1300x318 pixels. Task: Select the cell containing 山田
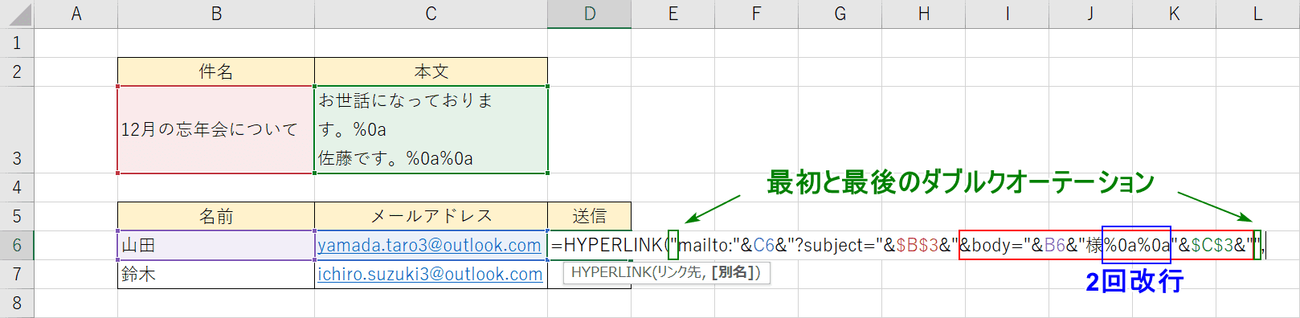point(216,245)
